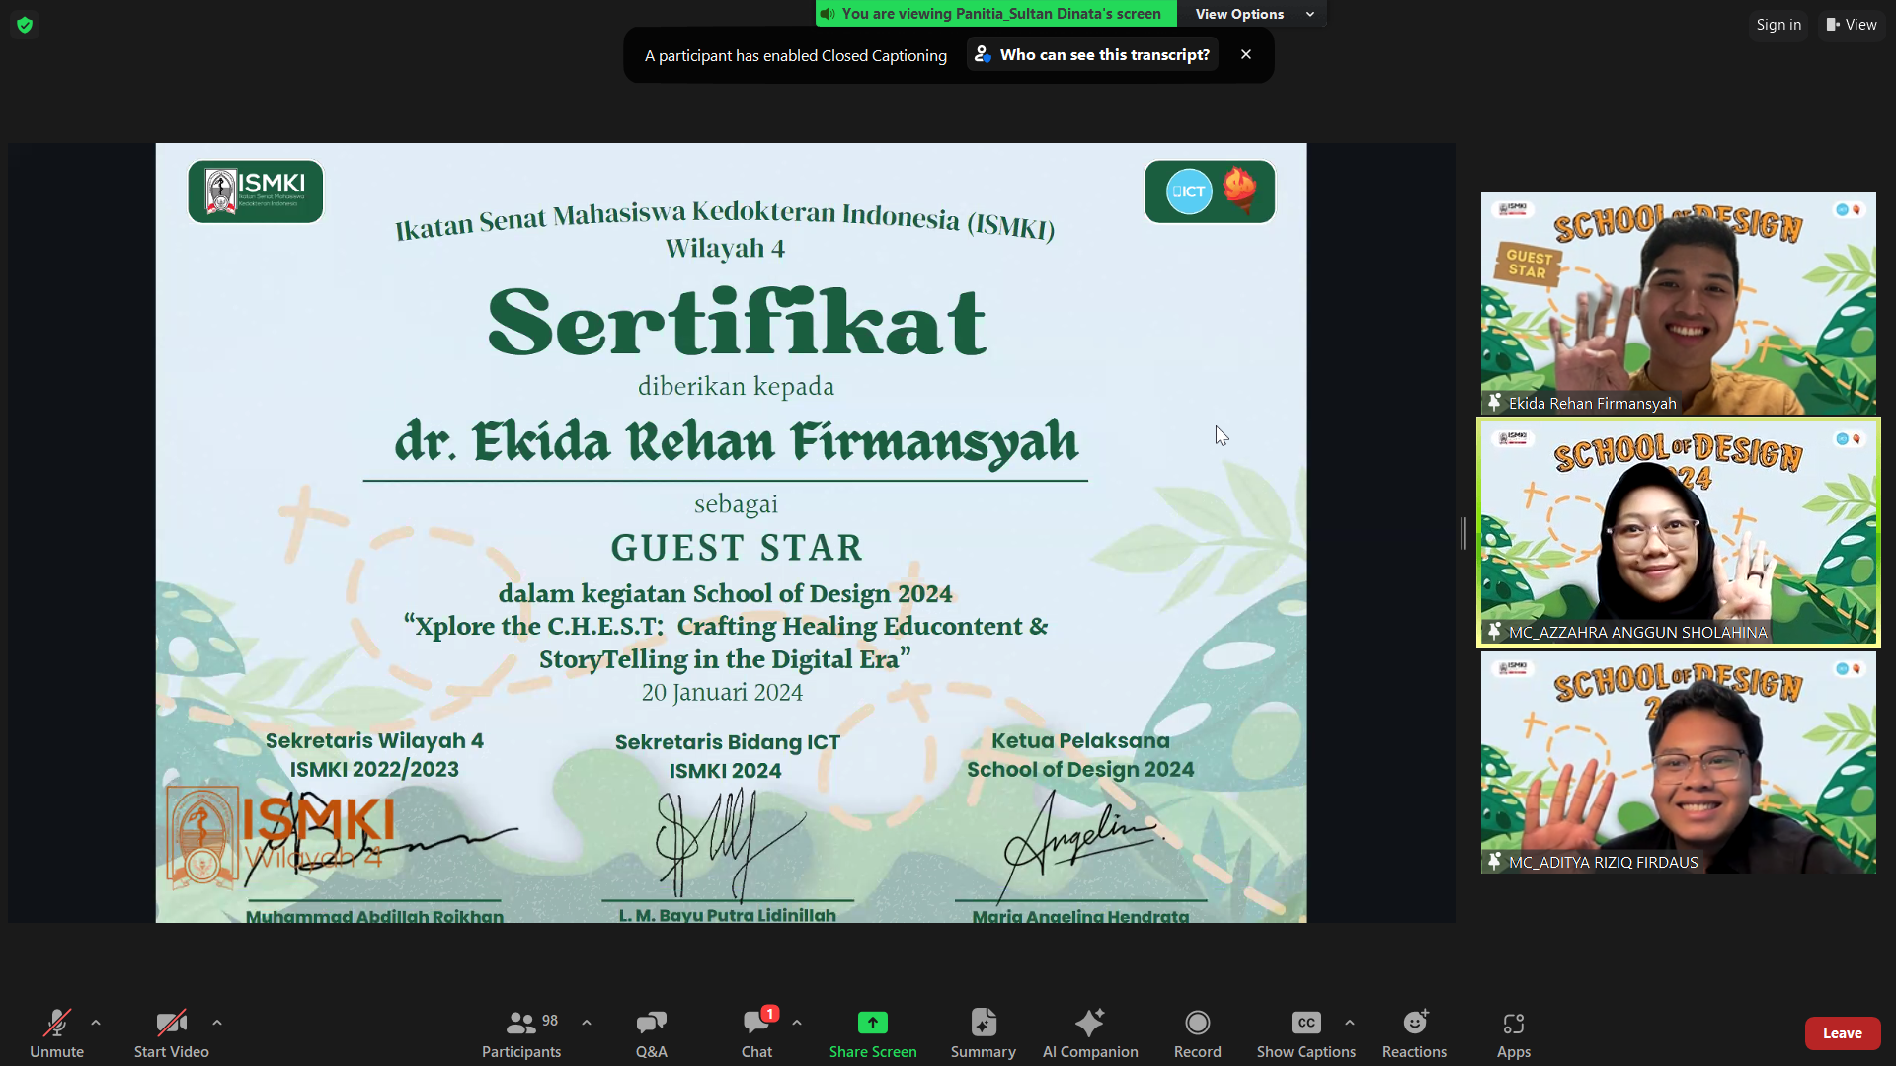The width and height of the screenshot is (1896, 1066).
Task: Open the meeting Summary feature
Action: [983, 1032]
